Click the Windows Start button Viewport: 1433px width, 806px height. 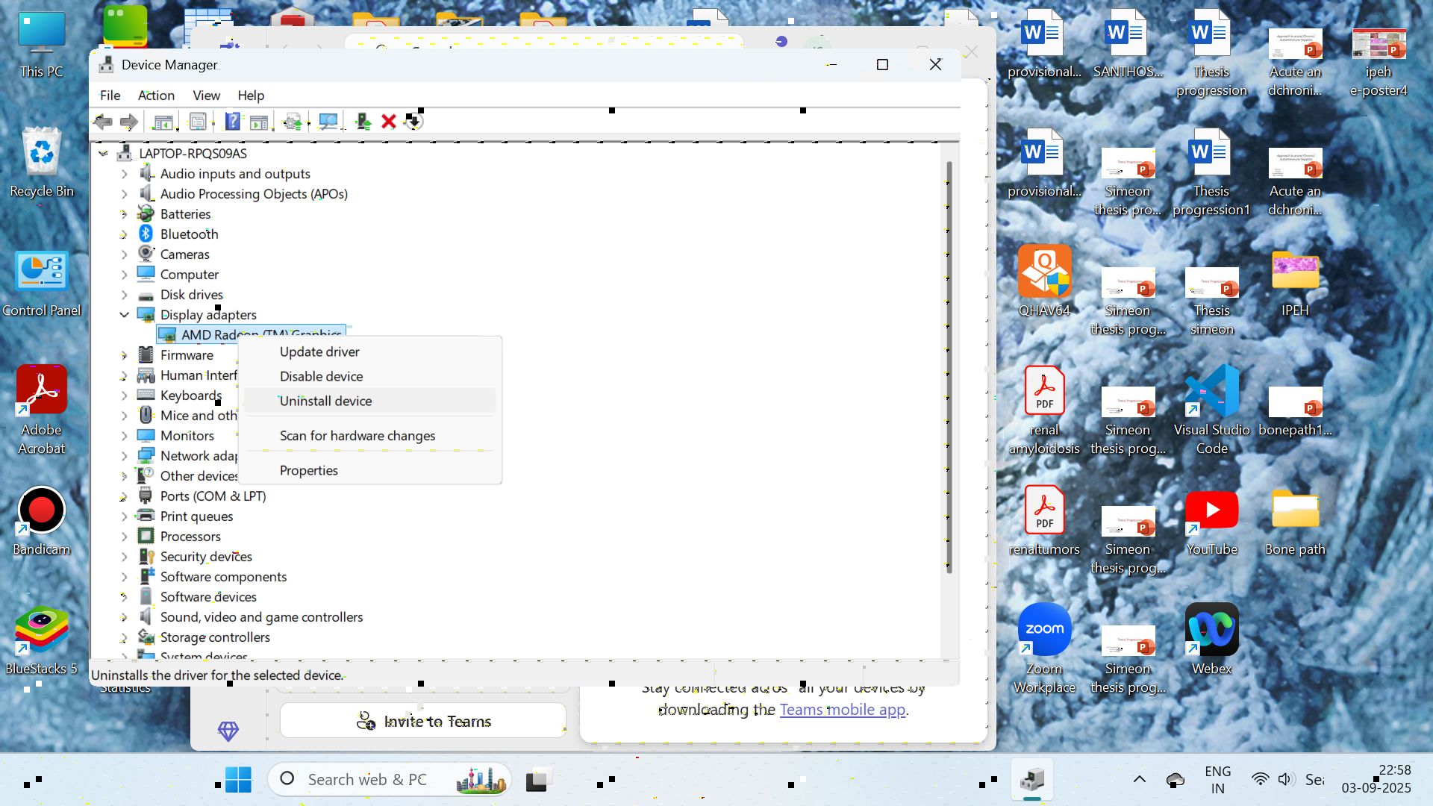[x=238, y=780]
